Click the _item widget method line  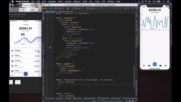pyautogui.click(x=85, y=80)
